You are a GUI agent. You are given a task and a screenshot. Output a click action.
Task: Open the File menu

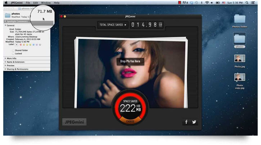pos(28,3)
